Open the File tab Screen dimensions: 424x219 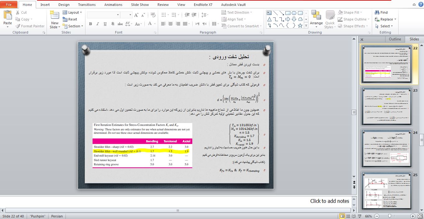[9, 5]
